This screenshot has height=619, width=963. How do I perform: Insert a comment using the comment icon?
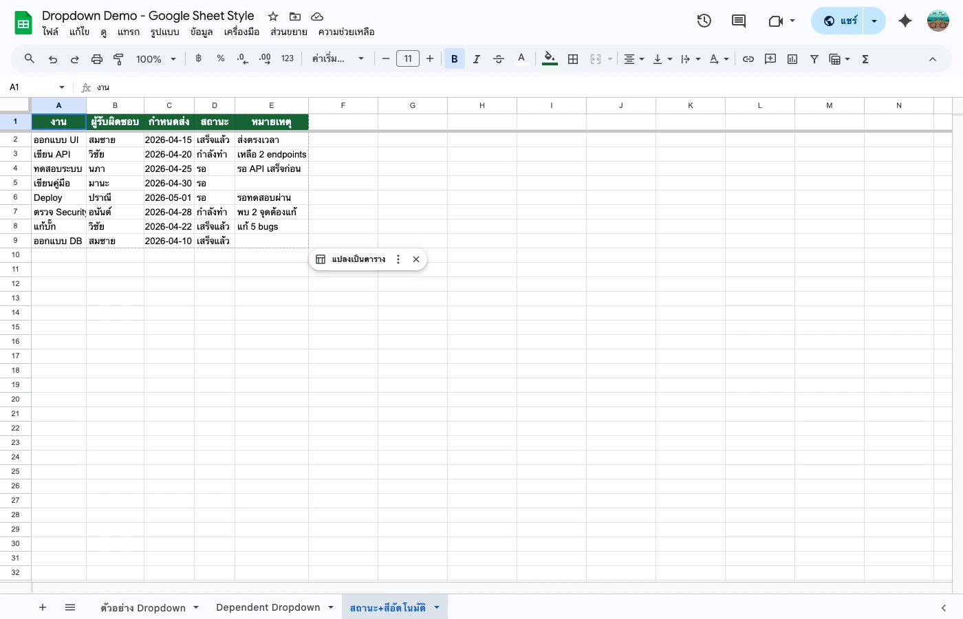770,58
